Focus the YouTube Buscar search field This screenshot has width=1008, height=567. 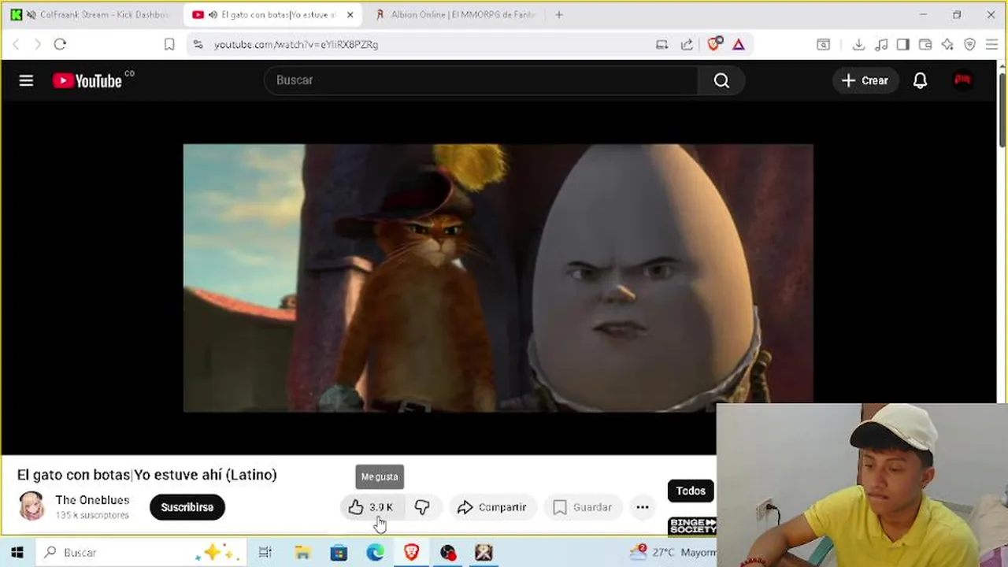[x=480, y=80]
